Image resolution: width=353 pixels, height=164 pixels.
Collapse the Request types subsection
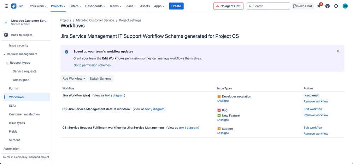pos(7,63)
